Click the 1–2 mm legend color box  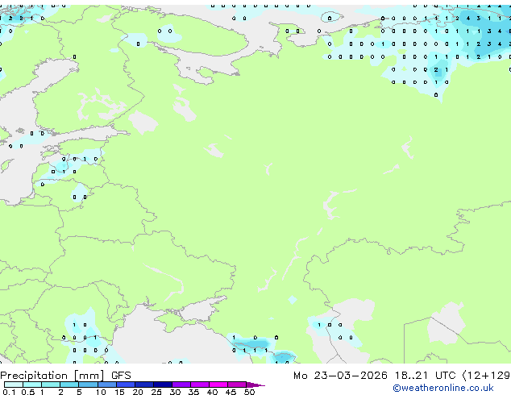click(51, 385)
